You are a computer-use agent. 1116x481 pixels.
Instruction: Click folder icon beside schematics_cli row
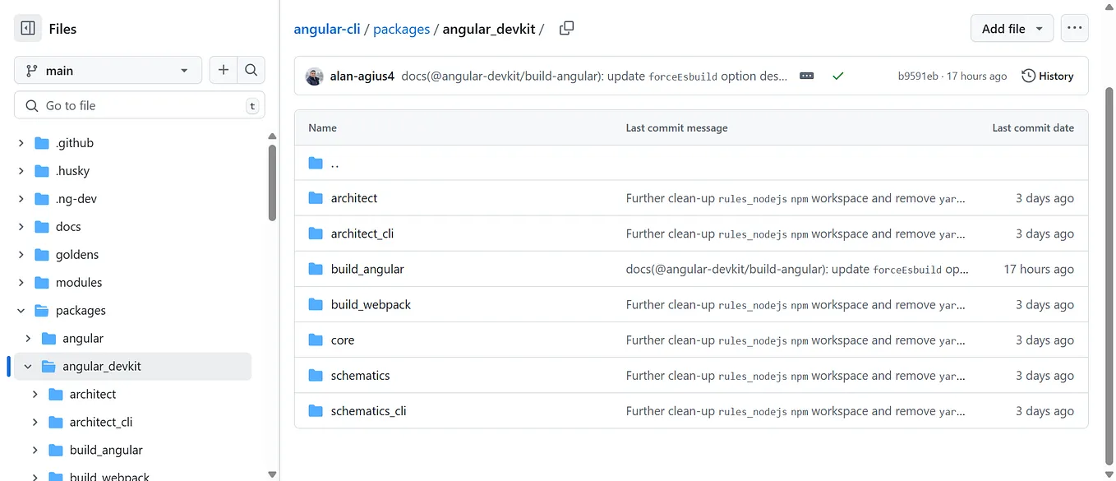(x=316, y=410)
